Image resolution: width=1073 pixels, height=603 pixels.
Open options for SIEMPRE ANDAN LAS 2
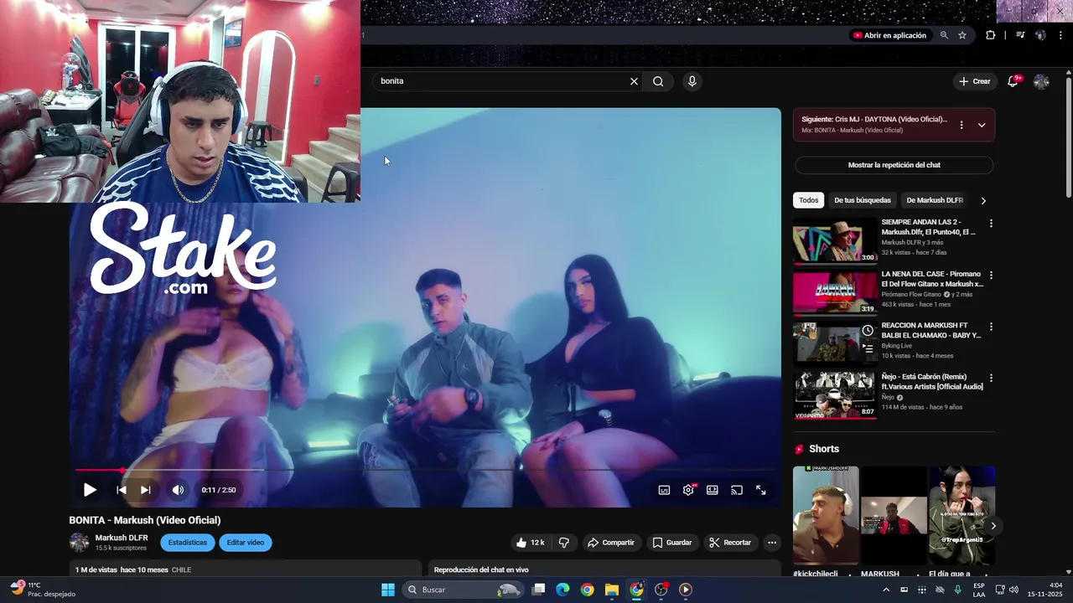coord(991,224)
